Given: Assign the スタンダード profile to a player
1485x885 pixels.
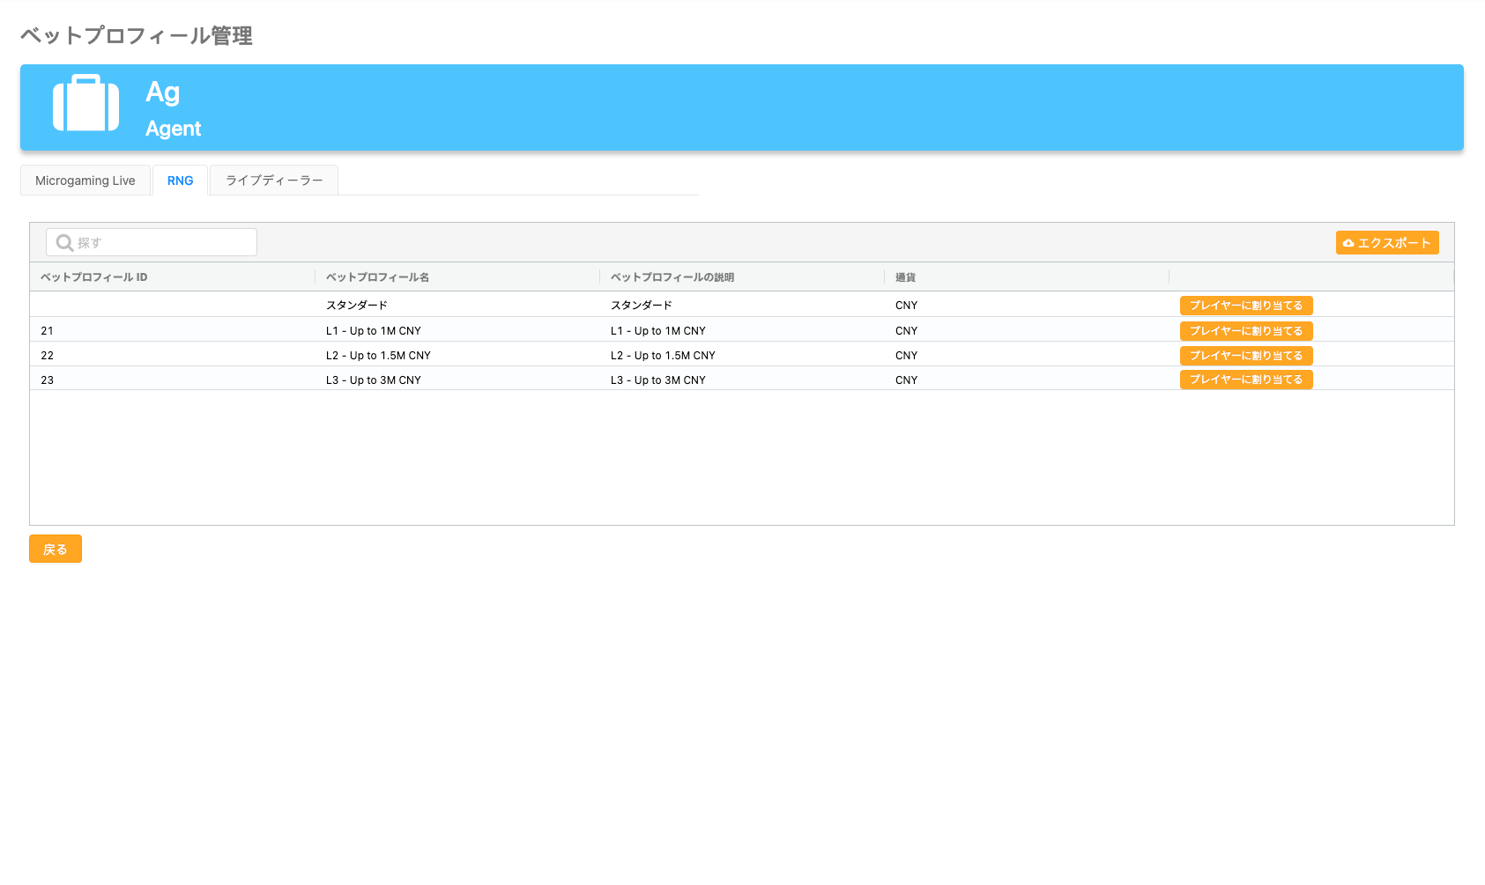Looking at the screenshot, I should tap(1245, 306).
